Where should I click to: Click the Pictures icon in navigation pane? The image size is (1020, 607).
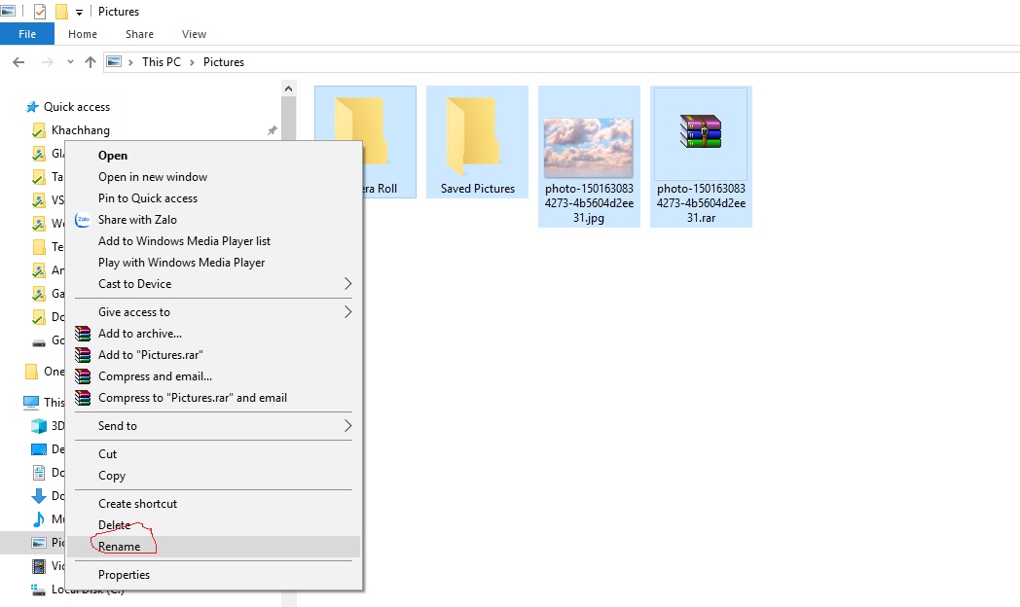pyautogui.click(x=39, y=543)
